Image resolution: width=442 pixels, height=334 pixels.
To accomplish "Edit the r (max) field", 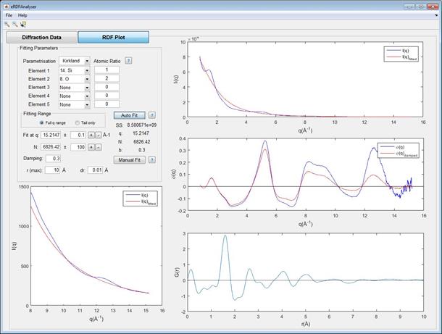I will [53, 170].
